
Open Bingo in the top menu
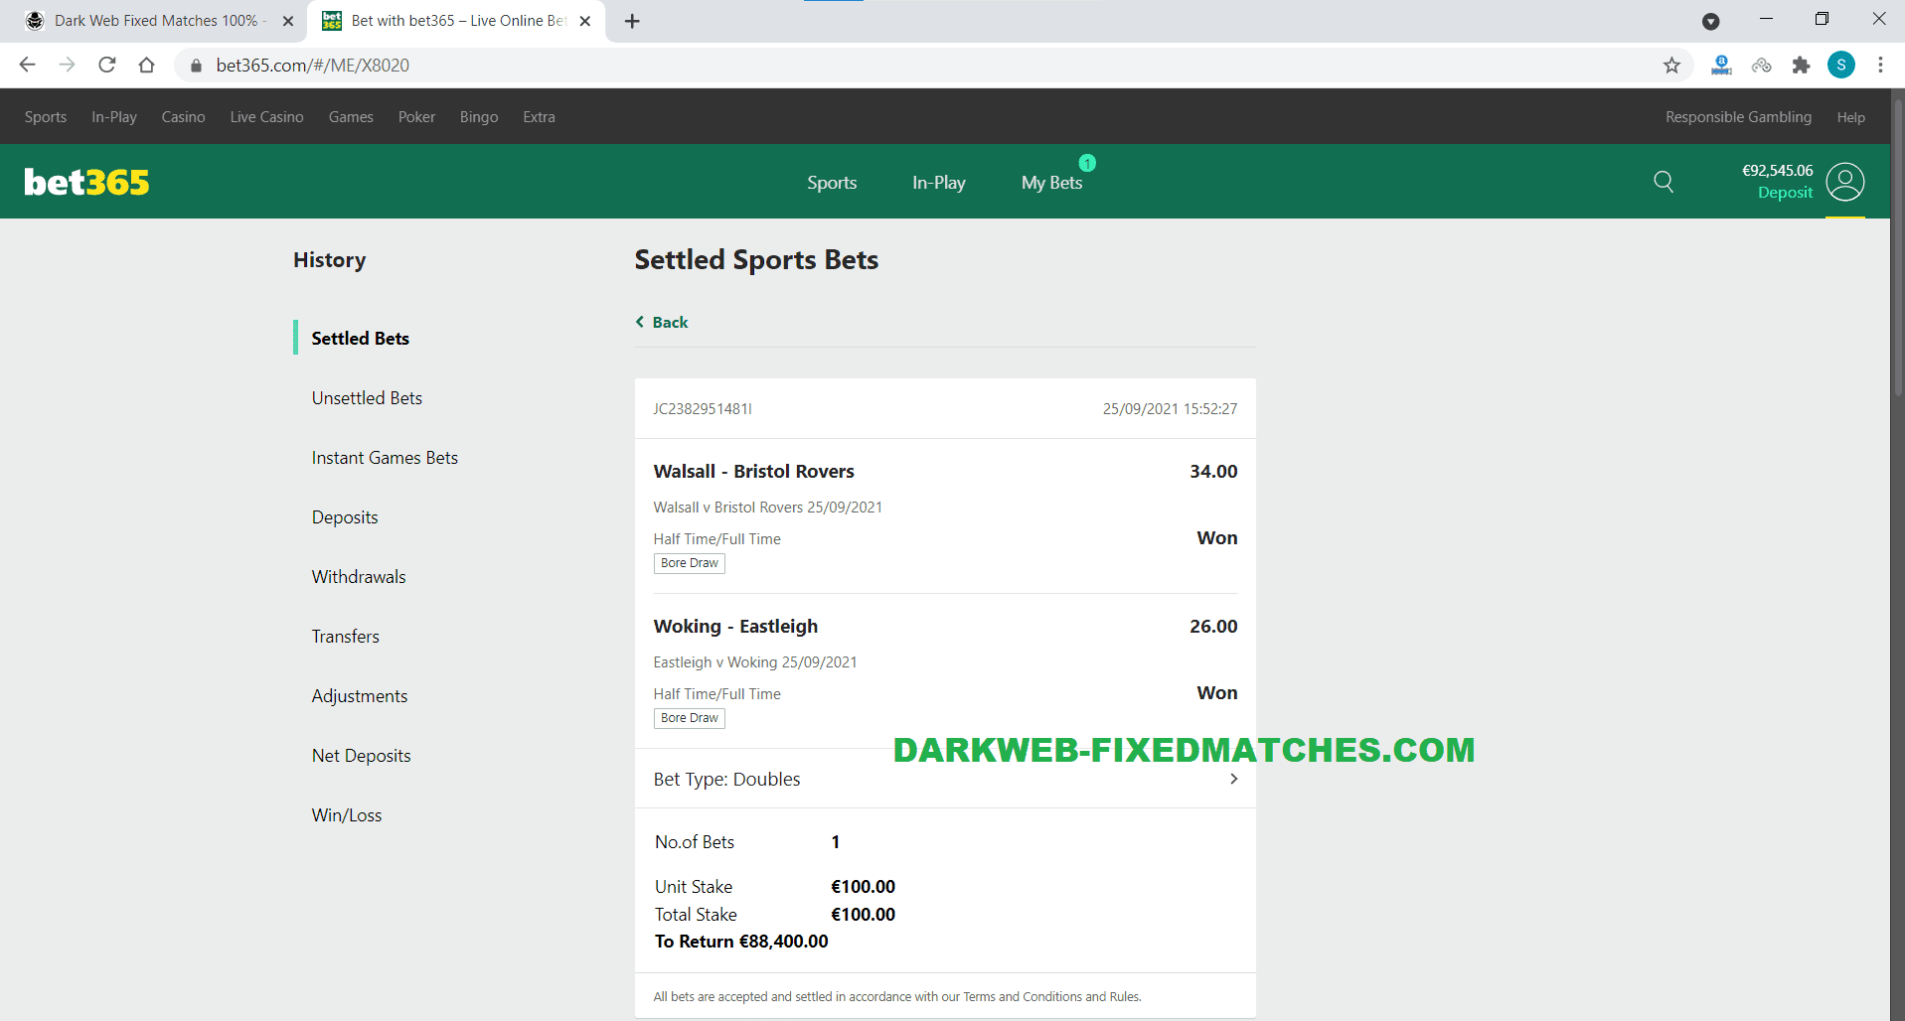pyautogui.click(x=479, y=117)
